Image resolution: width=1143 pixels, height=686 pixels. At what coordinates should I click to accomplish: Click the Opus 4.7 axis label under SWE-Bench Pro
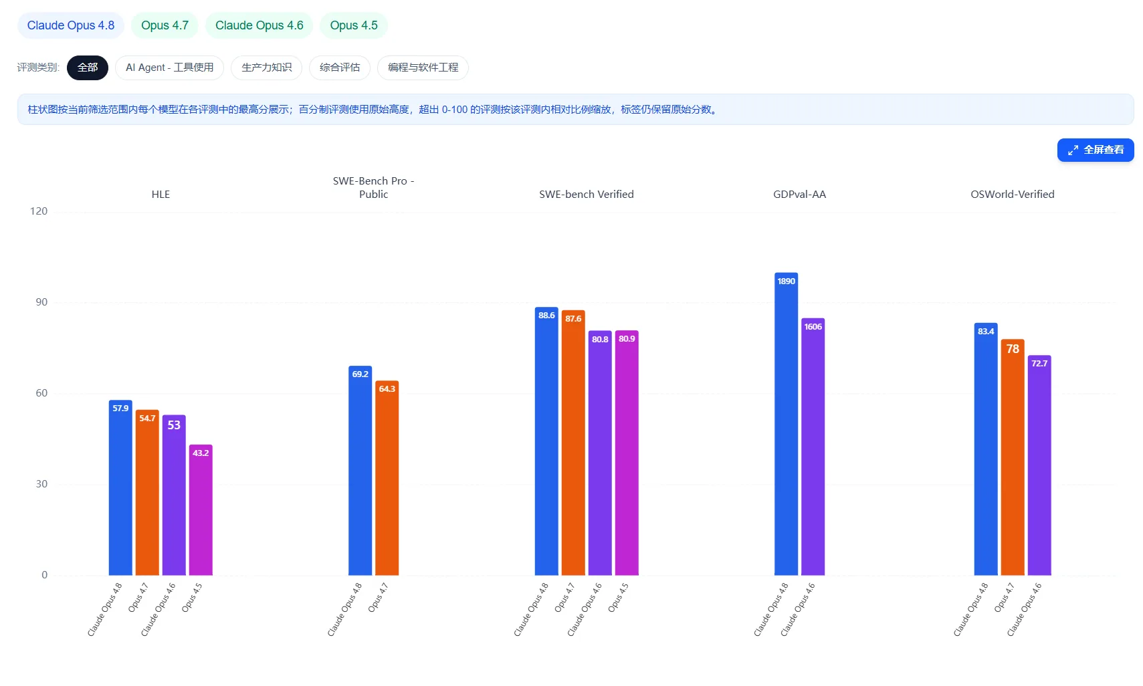pyautogui.click(x=378, y=597)
